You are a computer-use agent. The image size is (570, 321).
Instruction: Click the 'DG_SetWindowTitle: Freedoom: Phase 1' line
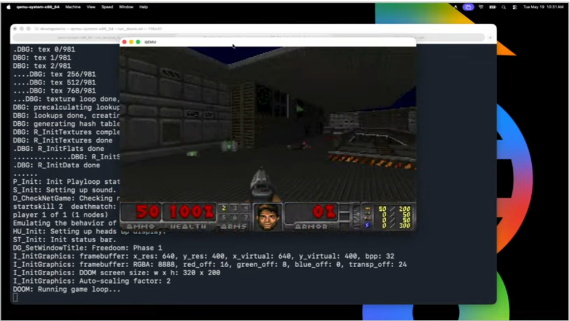pyautogui.click(x=87, y=248)
